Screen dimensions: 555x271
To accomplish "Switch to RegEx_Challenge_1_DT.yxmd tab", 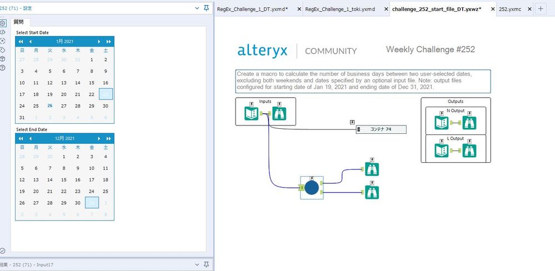I will tap(252, 9).
